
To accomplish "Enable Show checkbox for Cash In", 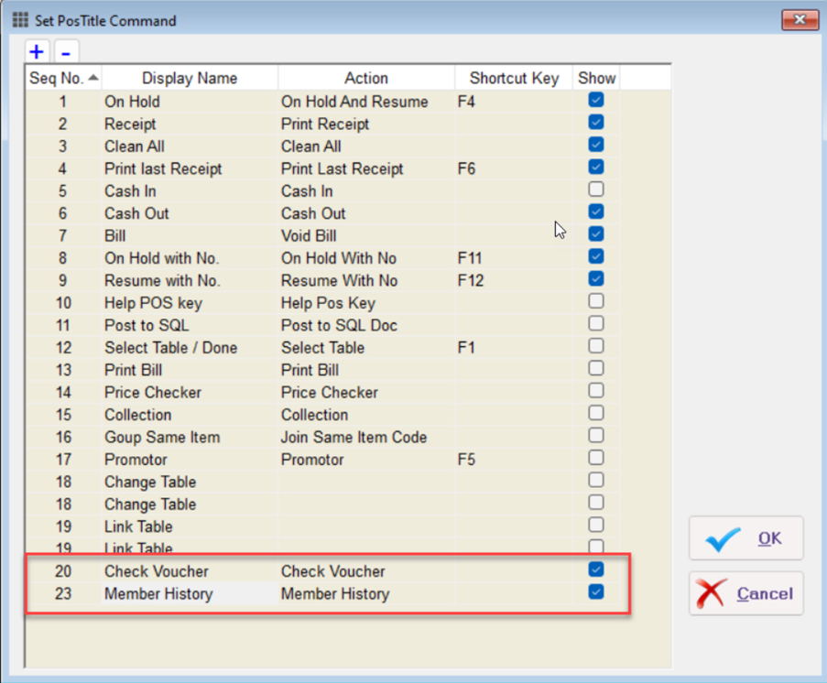I will point(596,190).
